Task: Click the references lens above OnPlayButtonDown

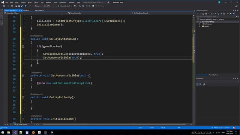Action: 36,36
